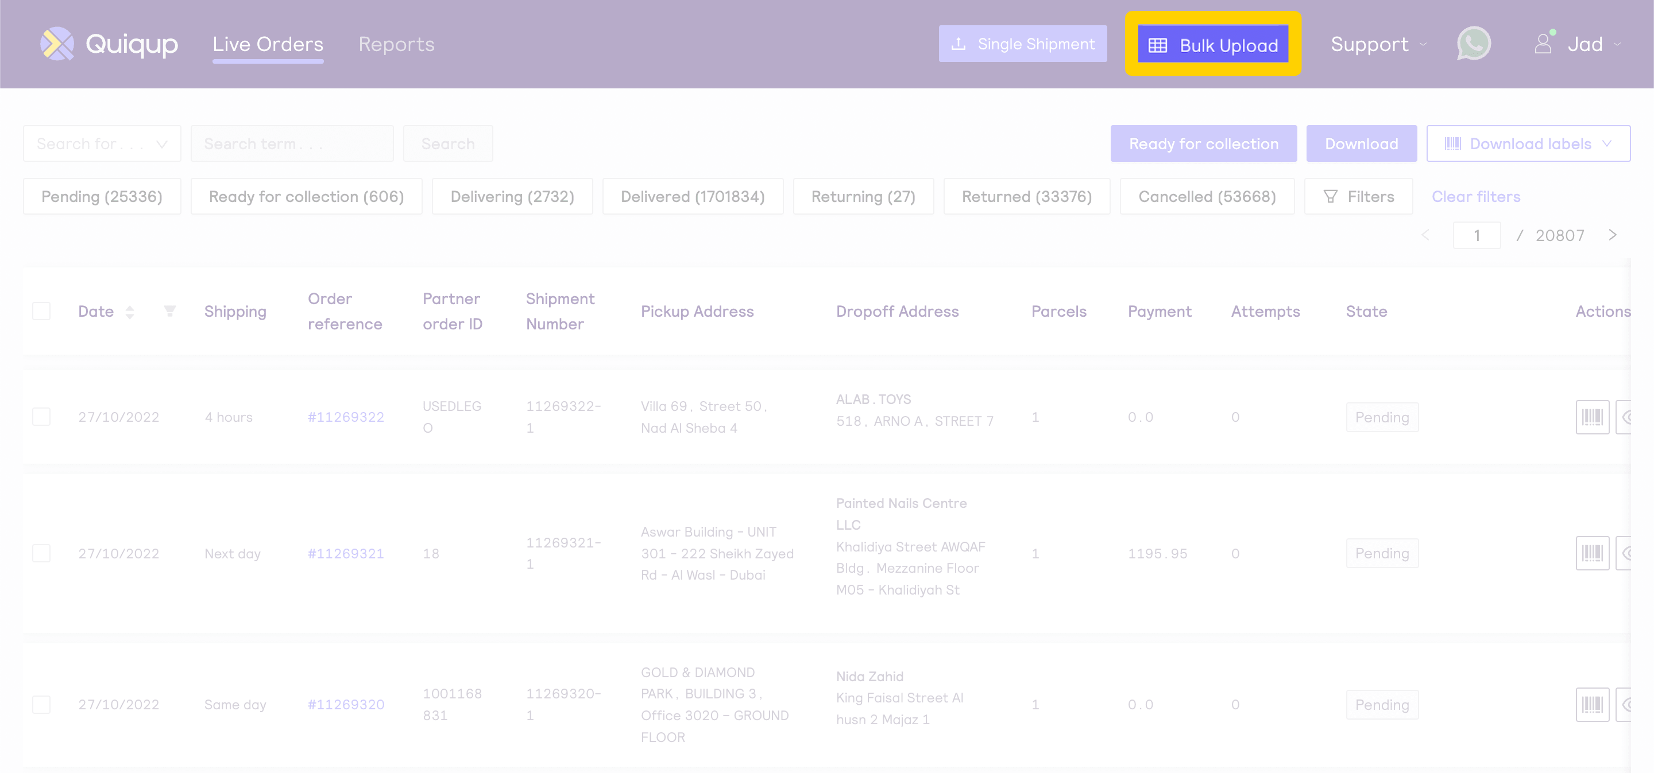Switch to the Reports tab

pos(396,44)
